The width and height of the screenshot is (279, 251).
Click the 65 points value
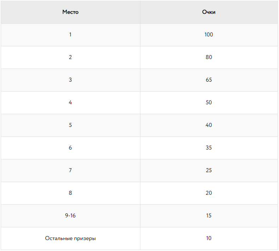[209, 80]
